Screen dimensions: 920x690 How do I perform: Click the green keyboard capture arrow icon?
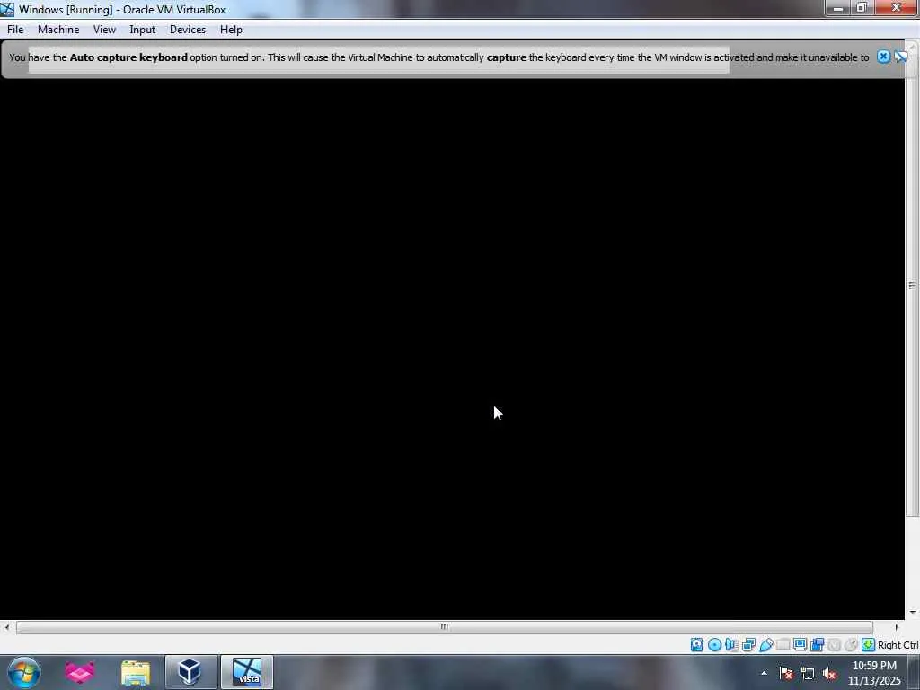(x=869, y=645)
